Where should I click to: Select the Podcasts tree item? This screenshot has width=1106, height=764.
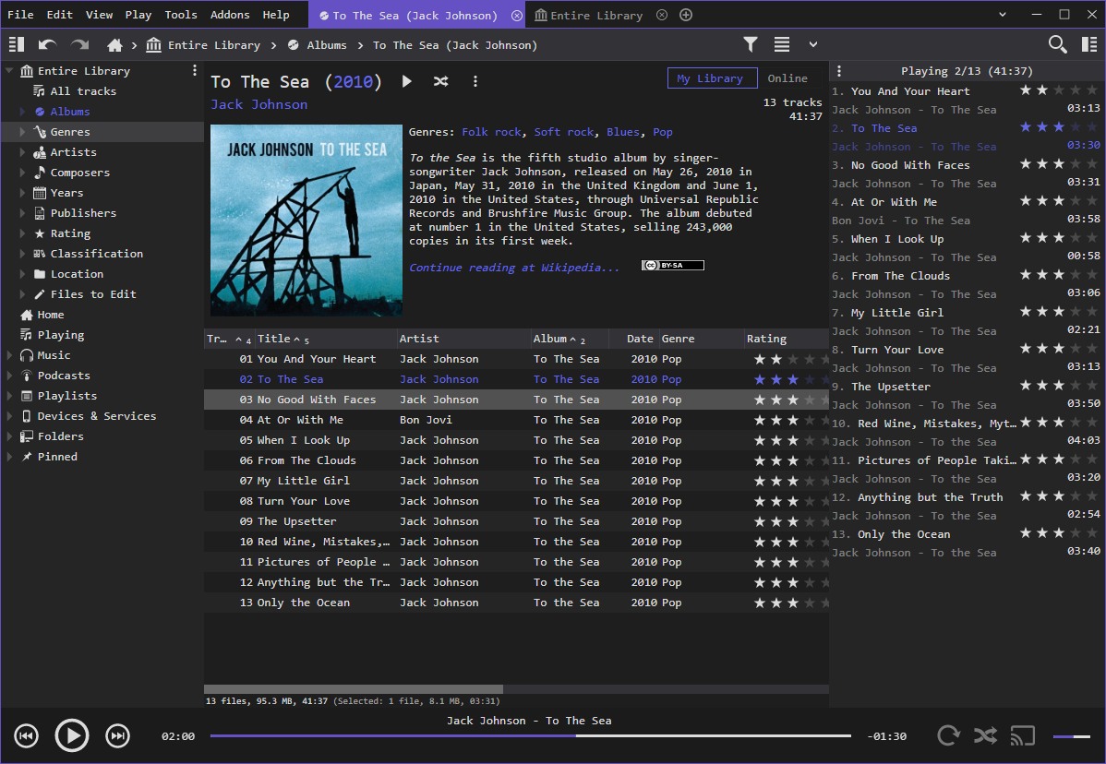tap(64, 376)
